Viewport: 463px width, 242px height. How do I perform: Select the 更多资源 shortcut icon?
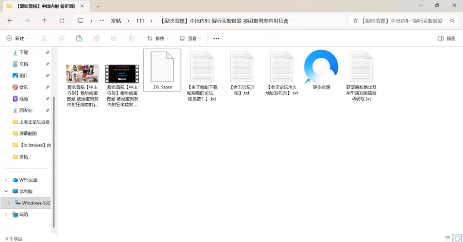321,69
